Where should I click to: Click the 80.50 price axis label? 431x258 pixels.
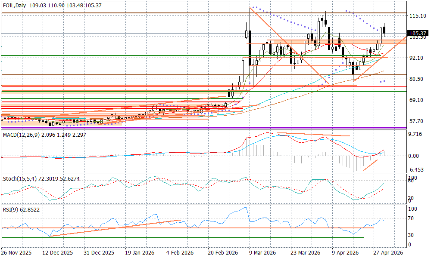click(x=416, y=79)
